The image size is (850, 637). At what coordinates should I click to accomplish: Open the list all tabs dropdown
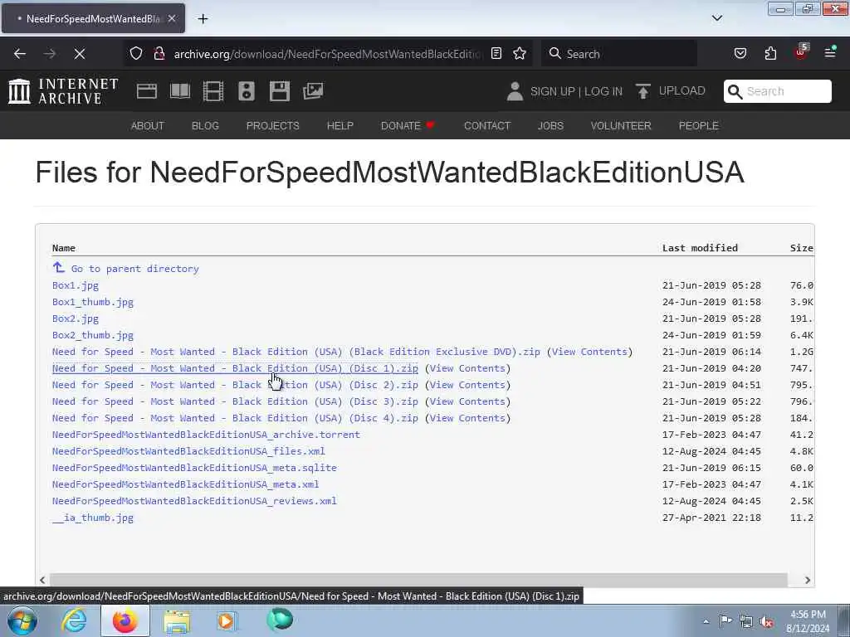(x=716, y=18)
